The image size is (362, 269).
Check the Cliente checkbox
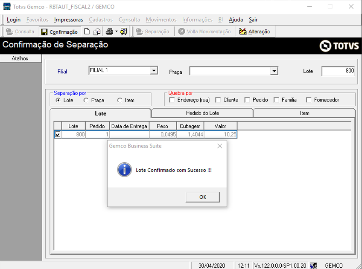[x=218, y=100]
